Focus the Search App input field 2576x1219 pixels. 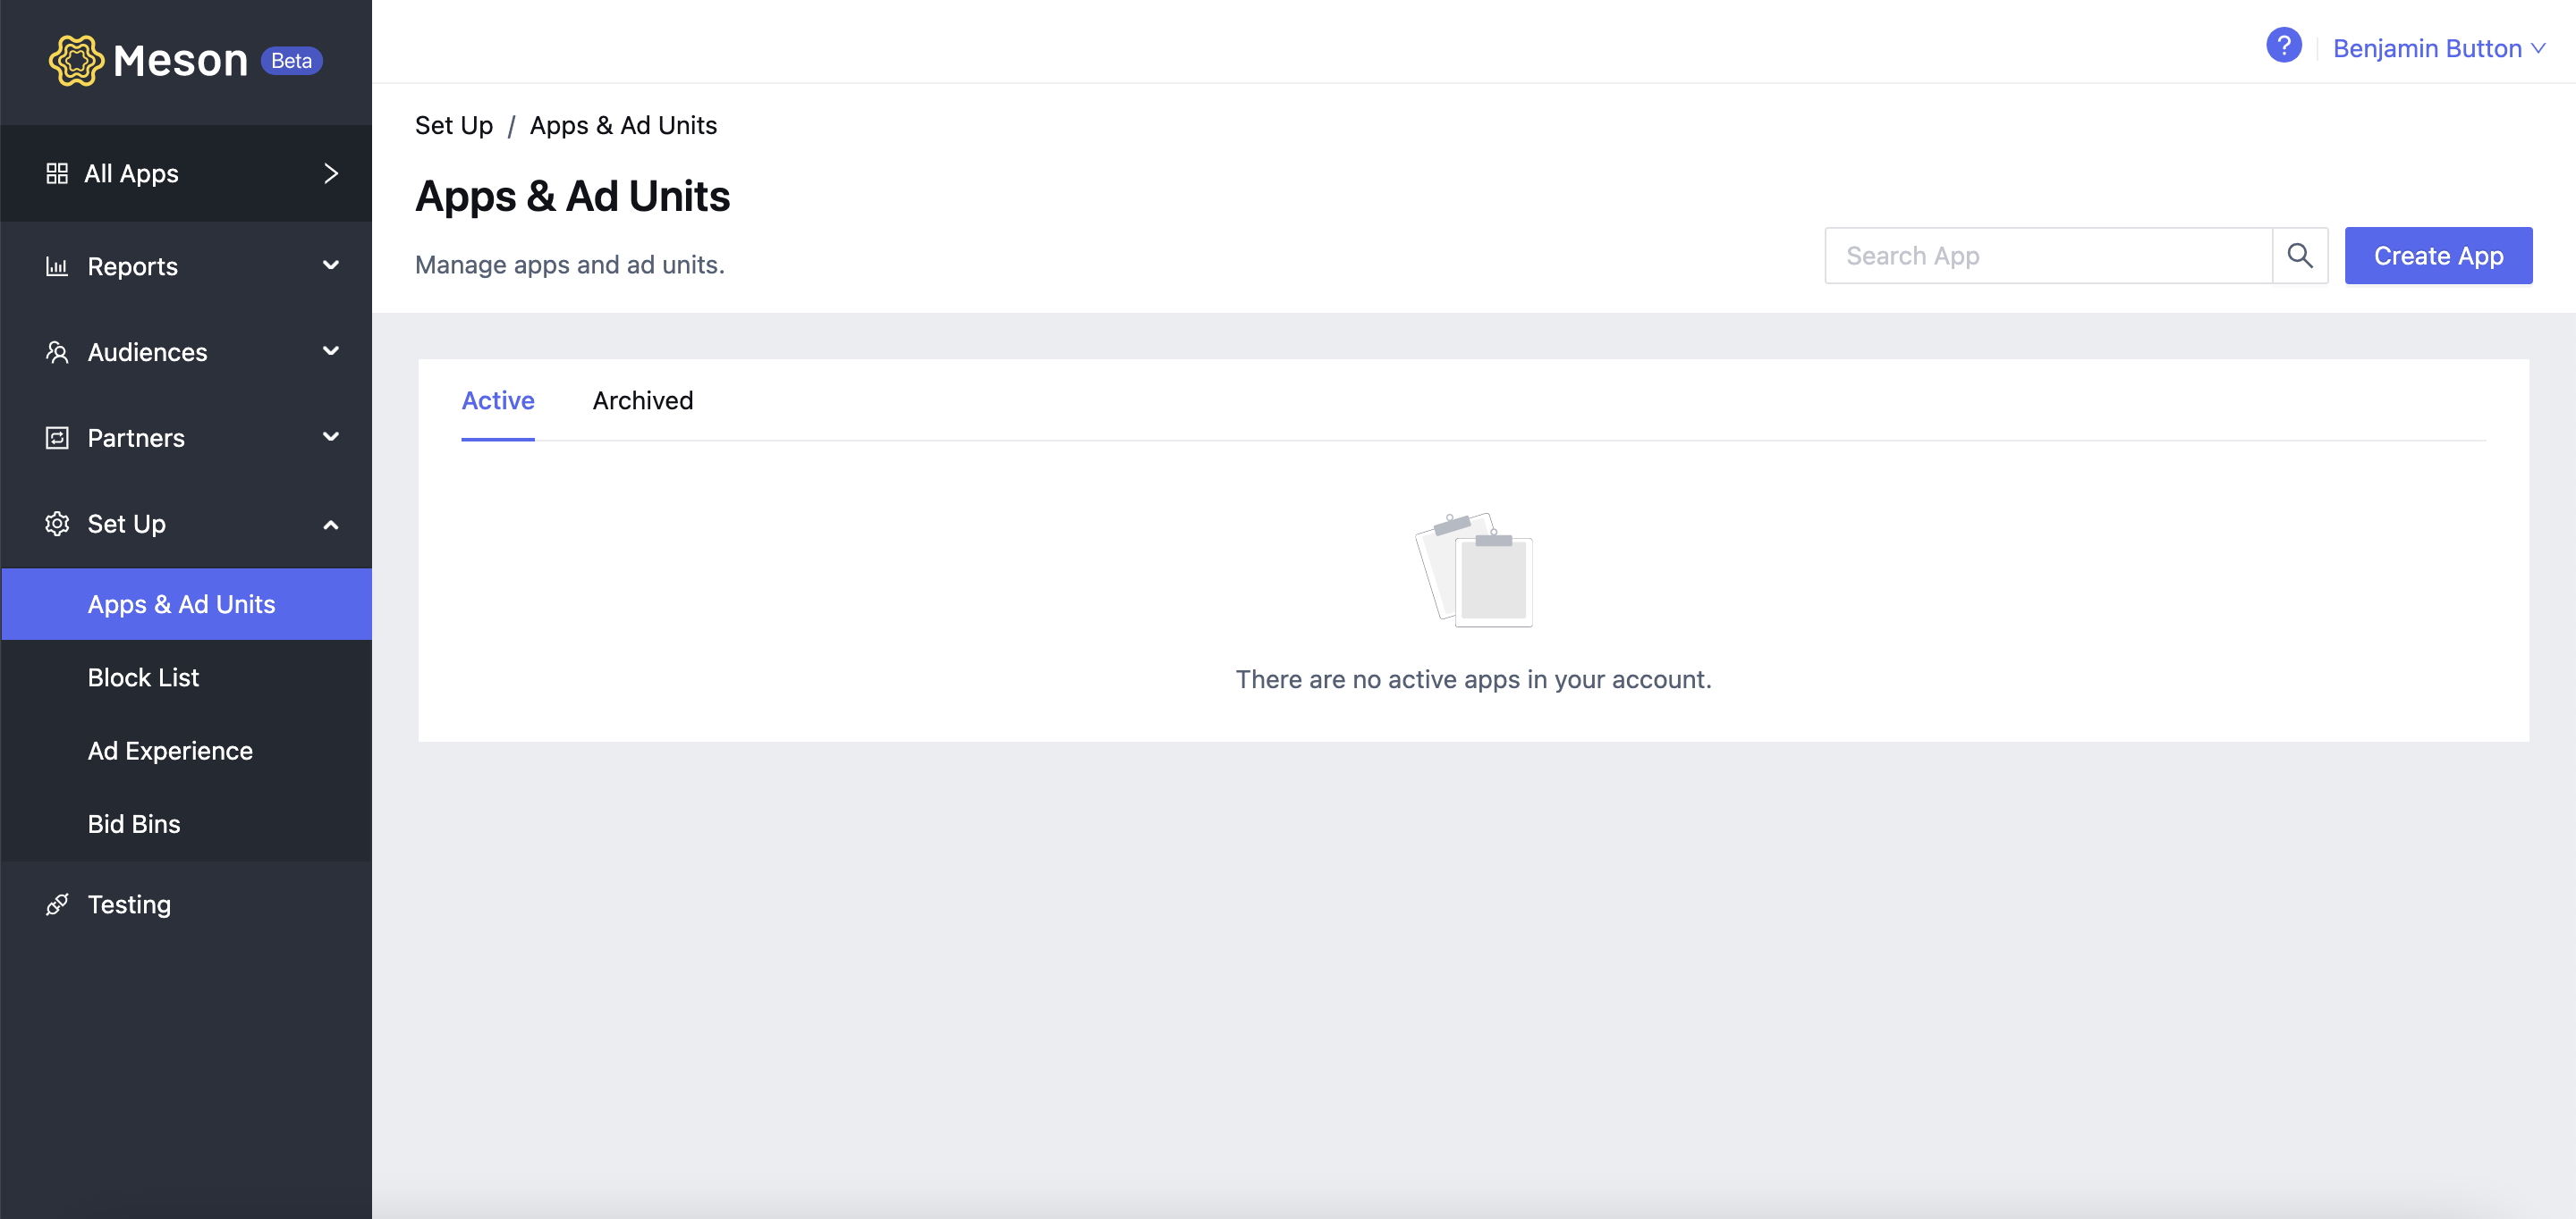coord(2048,256)
